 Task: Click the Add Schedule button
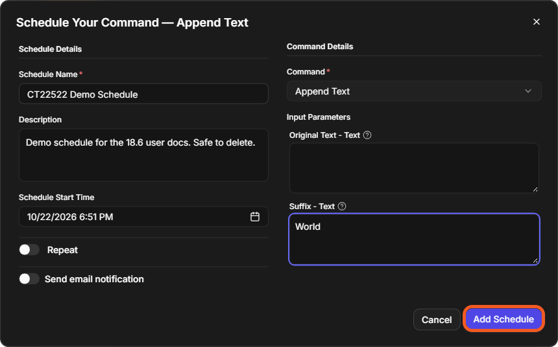(x=503, y=319)
